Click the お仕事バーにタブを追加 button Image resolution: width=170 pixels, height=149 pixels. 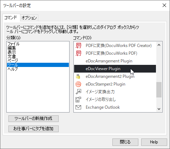(x=33, y=129)
